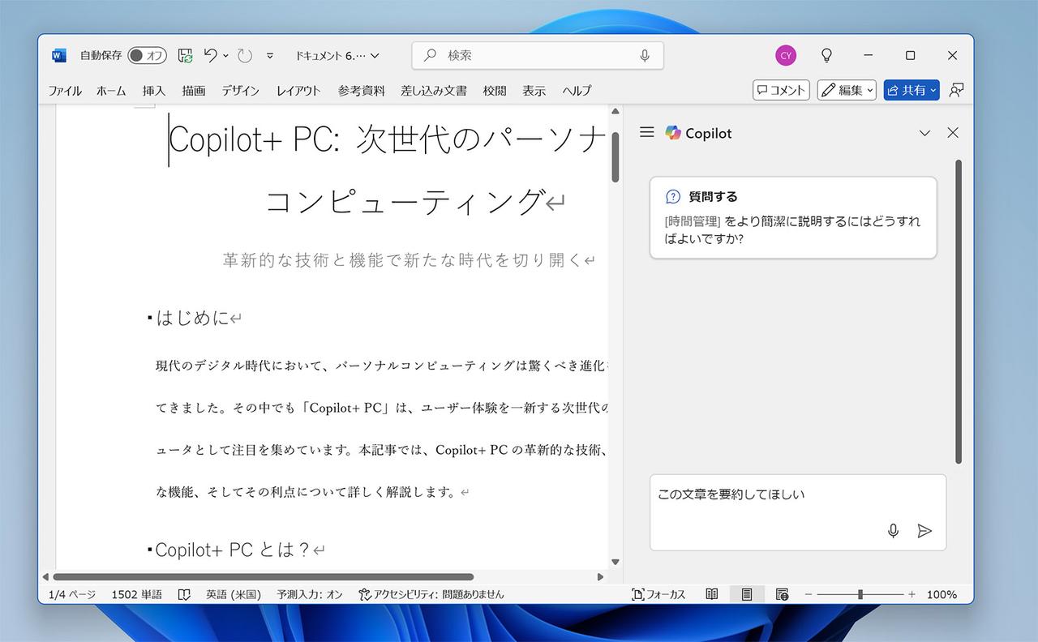Click the microphone icon in Copilot input

click(893, 531)
